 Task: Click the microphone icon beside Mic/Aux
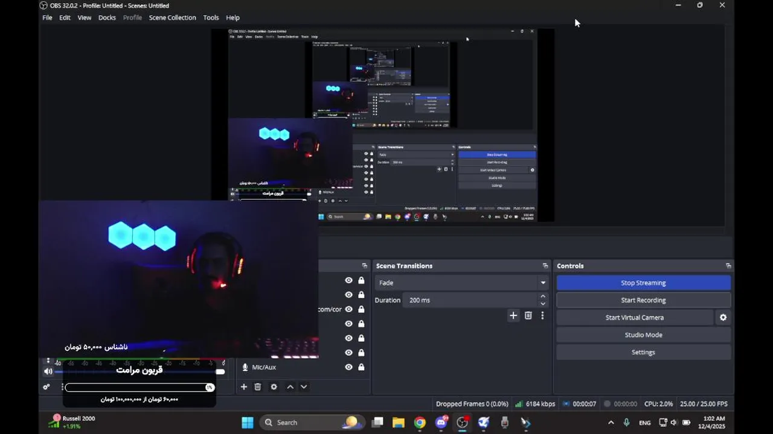[x=245, y=367]
